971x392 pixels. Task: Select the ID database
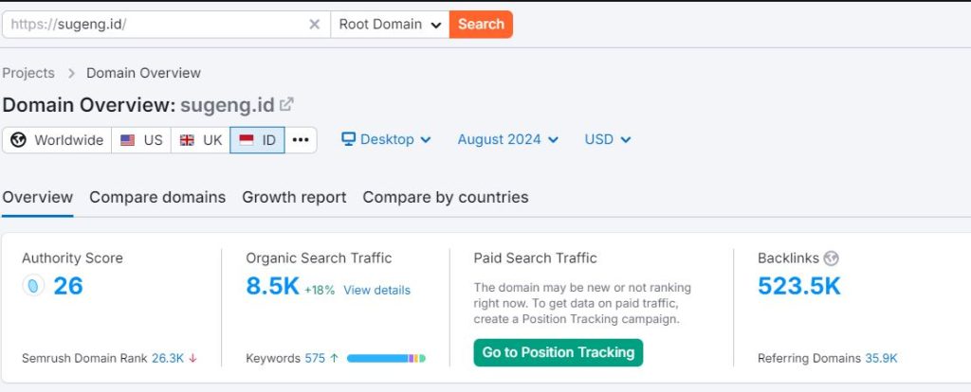click(x=257, y=140)
